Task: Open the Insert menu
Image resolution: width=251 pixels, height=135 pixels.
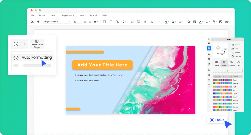Action: 53,15
